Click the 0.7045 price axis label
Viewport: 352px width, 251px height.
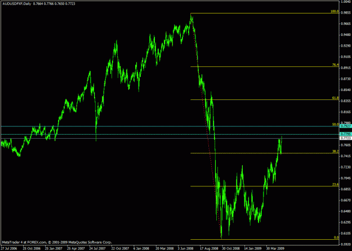pyautogui.click(x=346, y=178)
